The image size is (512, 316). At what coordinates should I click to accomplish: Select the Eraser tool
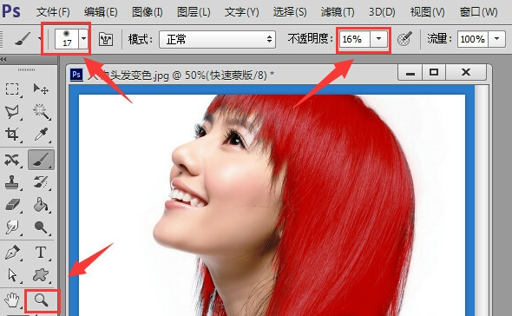12,205
